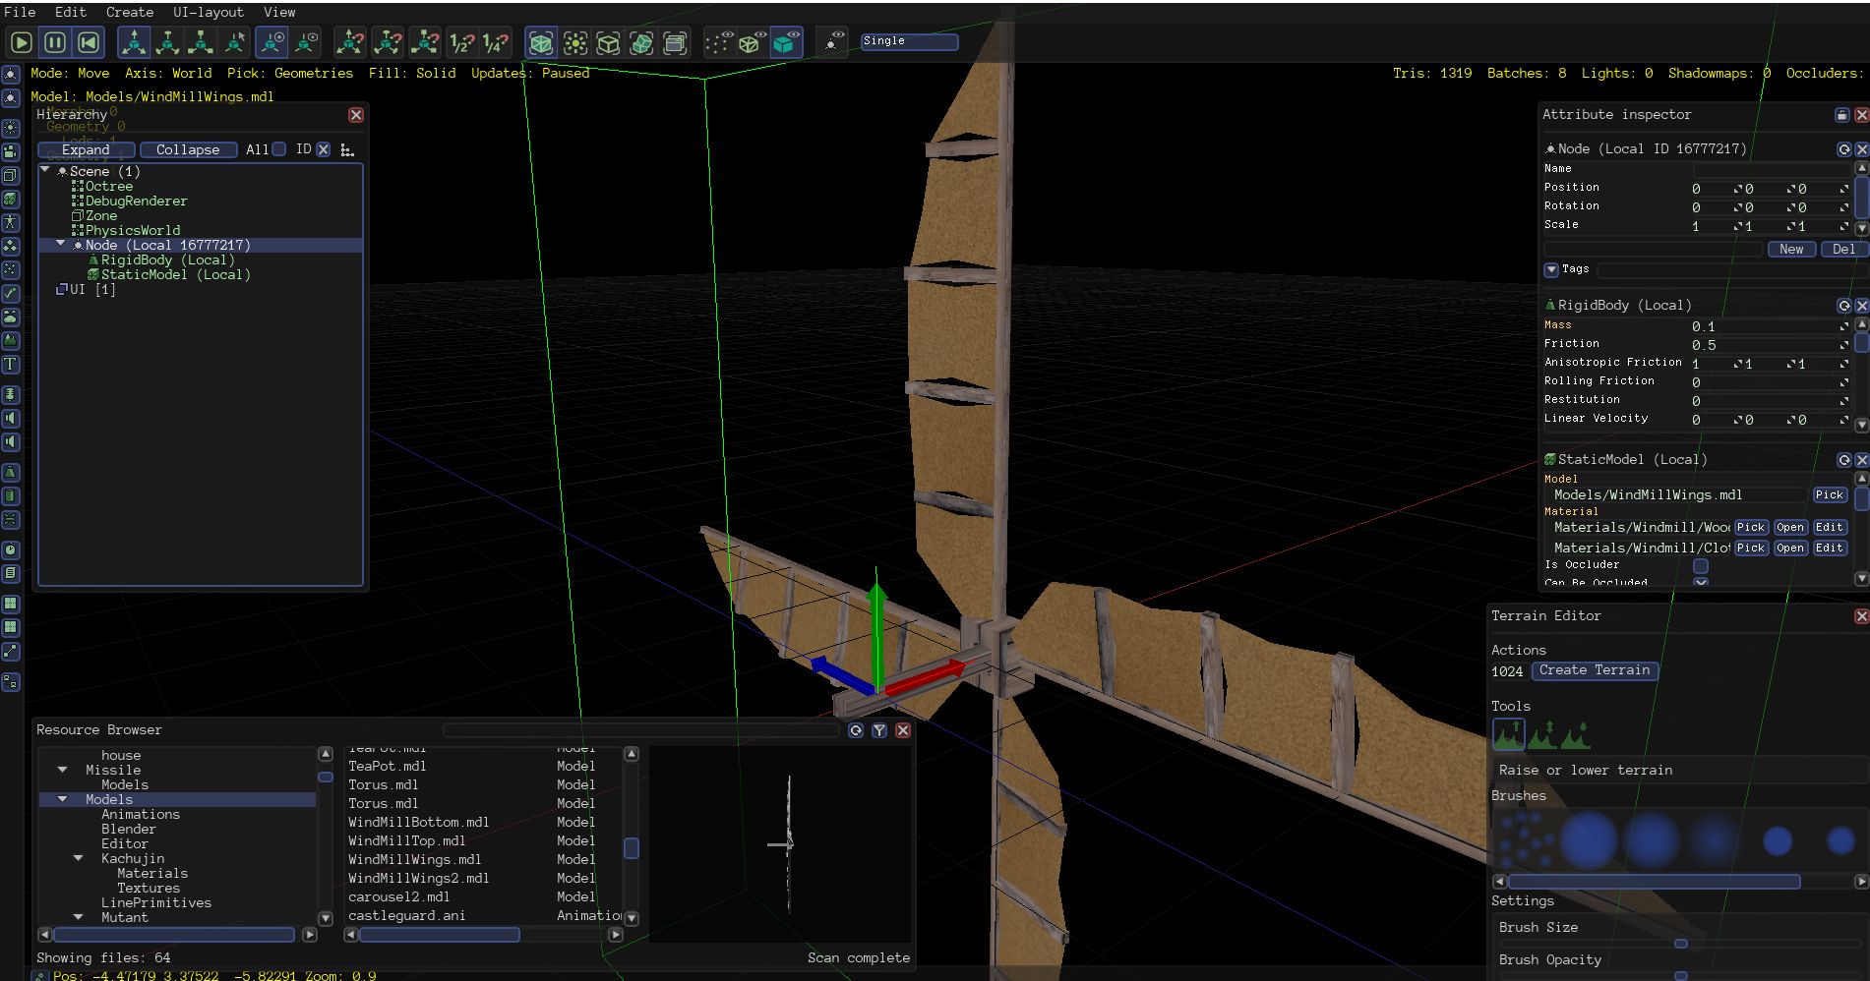Viewport: 1870px width, 981px height.
Task: Toggle quarter snap scale
Action: pyautogui.click(x=495, y=42)
